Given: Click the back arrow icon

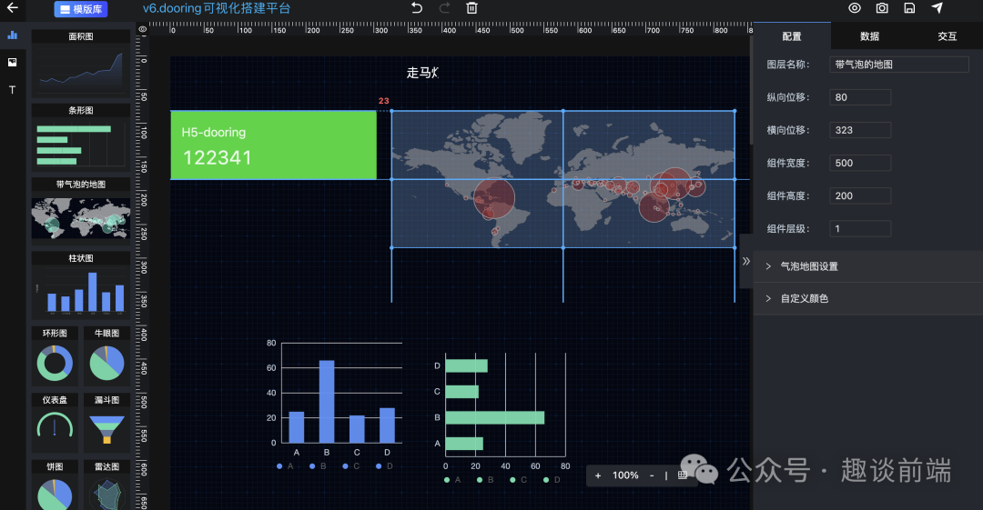Looking at the screenshot, I should [x=12, y=8].
